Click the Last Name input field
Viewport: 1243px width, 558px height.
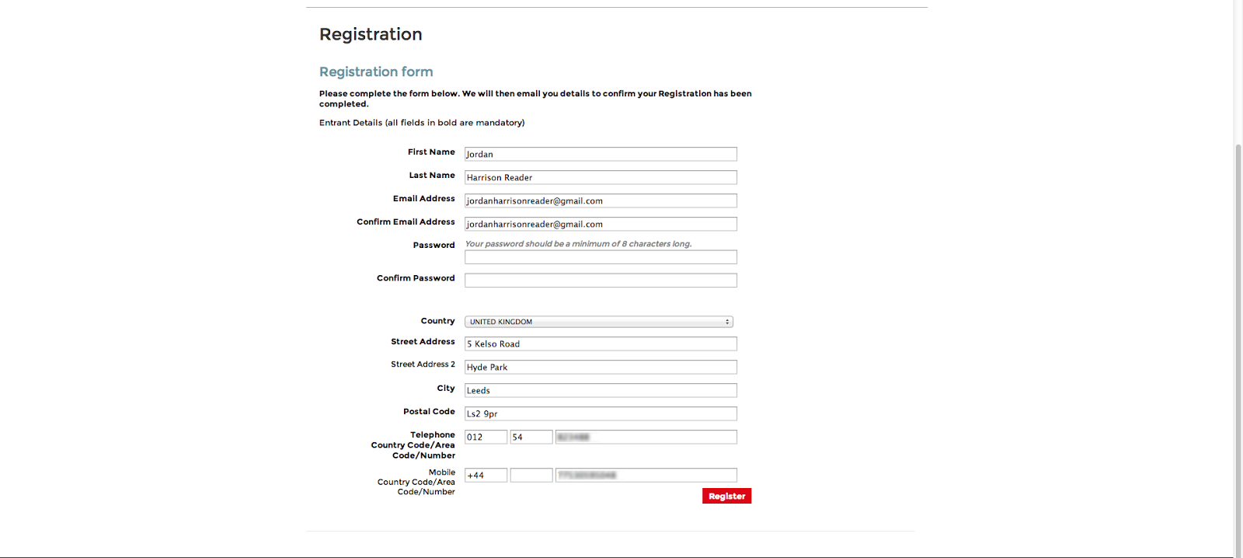click(601, 177)
